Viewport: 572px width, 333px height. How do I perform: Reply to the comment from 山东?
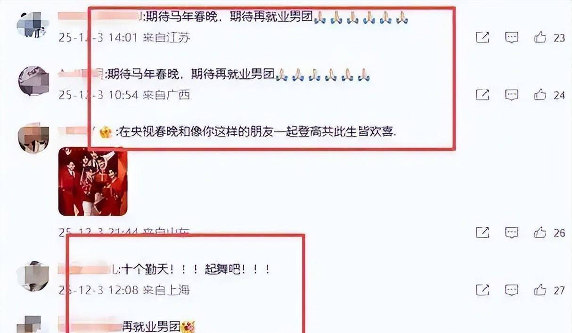coord(512,233)
